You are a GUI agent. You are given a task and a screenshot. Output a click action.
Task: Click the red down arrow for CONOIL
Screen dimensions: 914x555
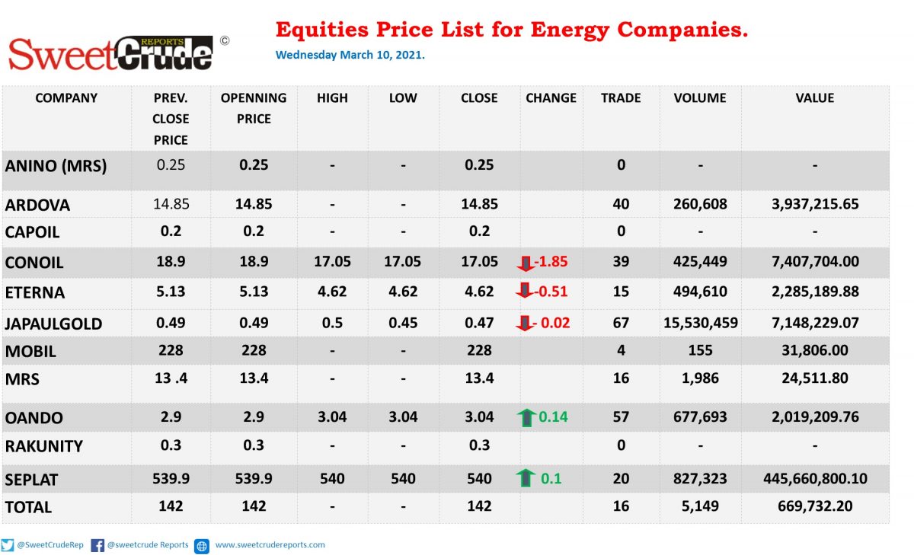coord(525,263)
